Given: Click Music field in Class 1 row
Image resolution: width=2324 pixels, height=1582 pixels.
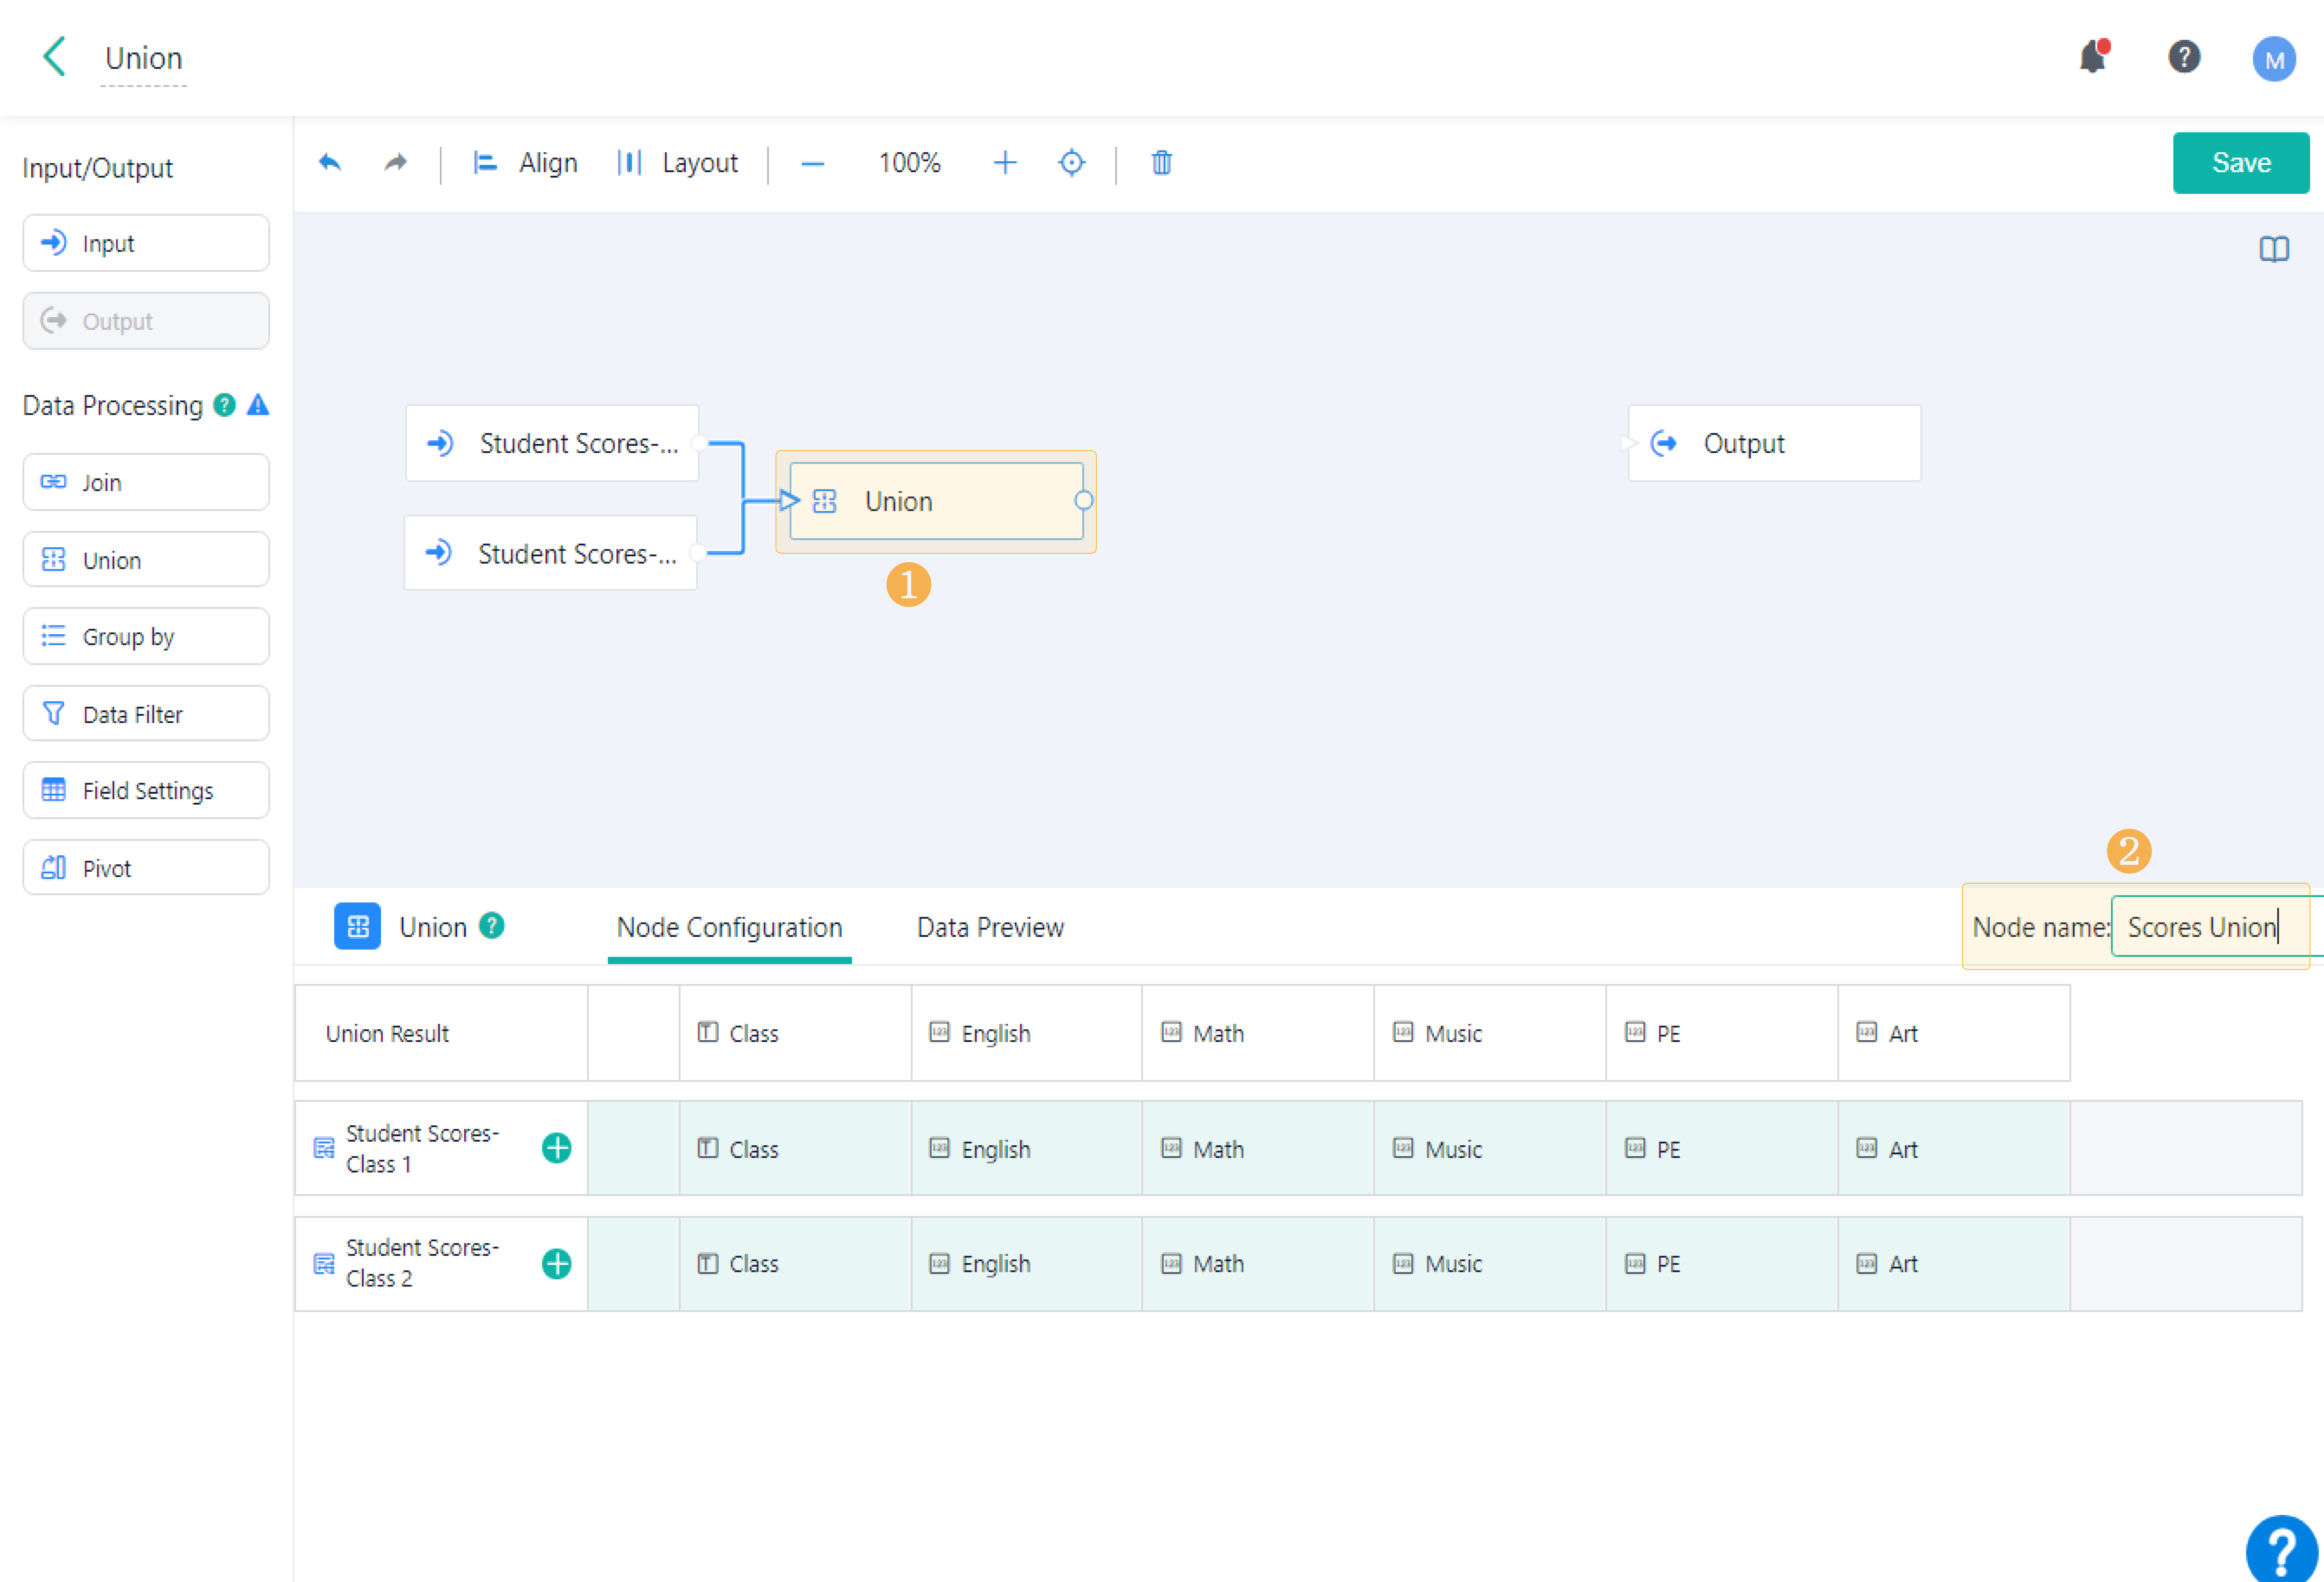Looking at the screenshot, I should point(1490,1148).
